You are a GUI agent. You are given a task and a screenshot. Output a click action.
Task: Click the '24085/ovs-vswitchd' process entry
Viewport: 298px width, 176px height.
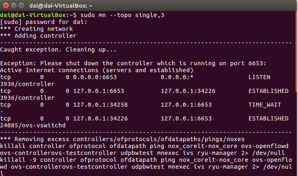point(33,125)
